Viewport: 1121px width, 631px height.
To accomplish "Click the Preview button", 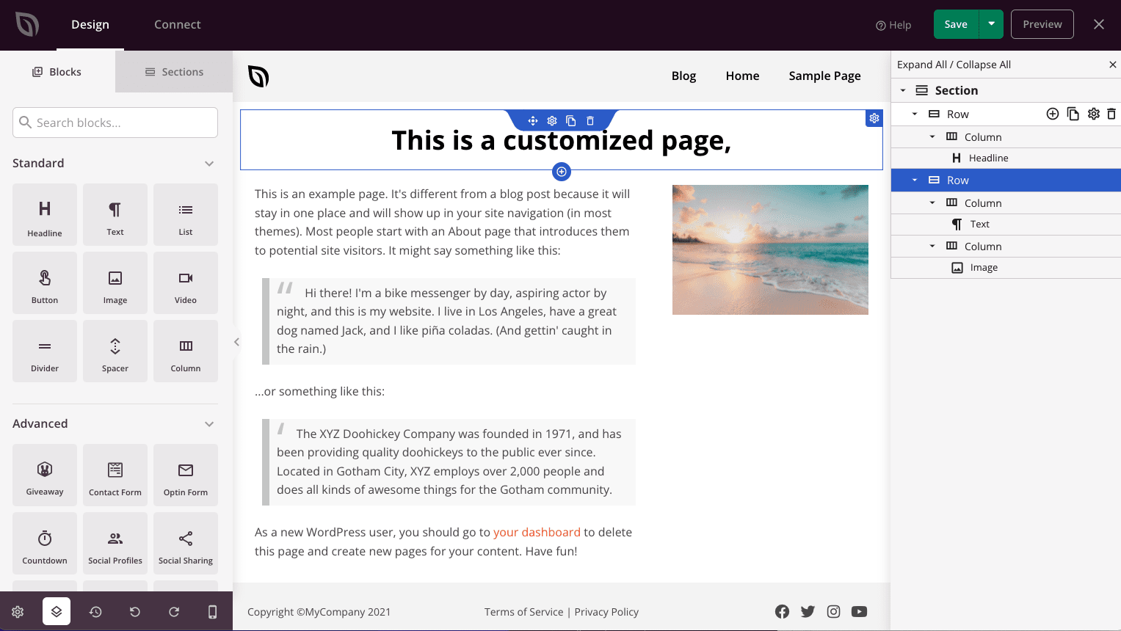I will point(1042,23).
